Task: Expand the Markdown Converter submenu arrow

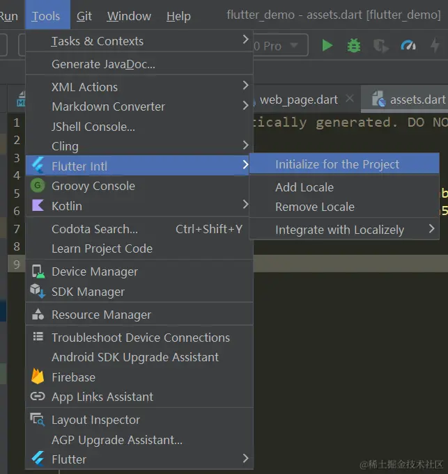Action: [x=246, y=106]
